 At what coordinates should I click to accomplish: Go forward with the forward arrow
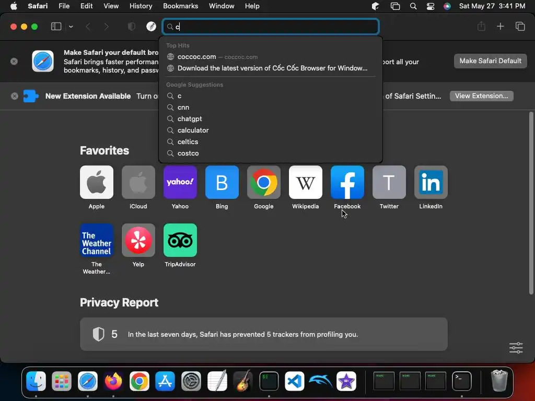pos(106,27)
